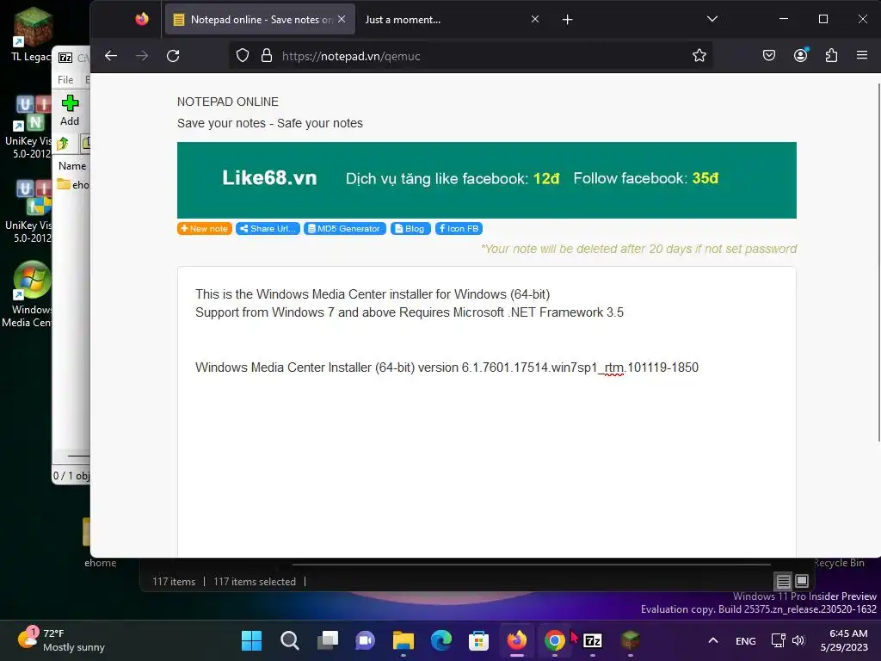
Task: Click the forward navigation arrow
Action: pyautogui.click(x=142, y=56)
